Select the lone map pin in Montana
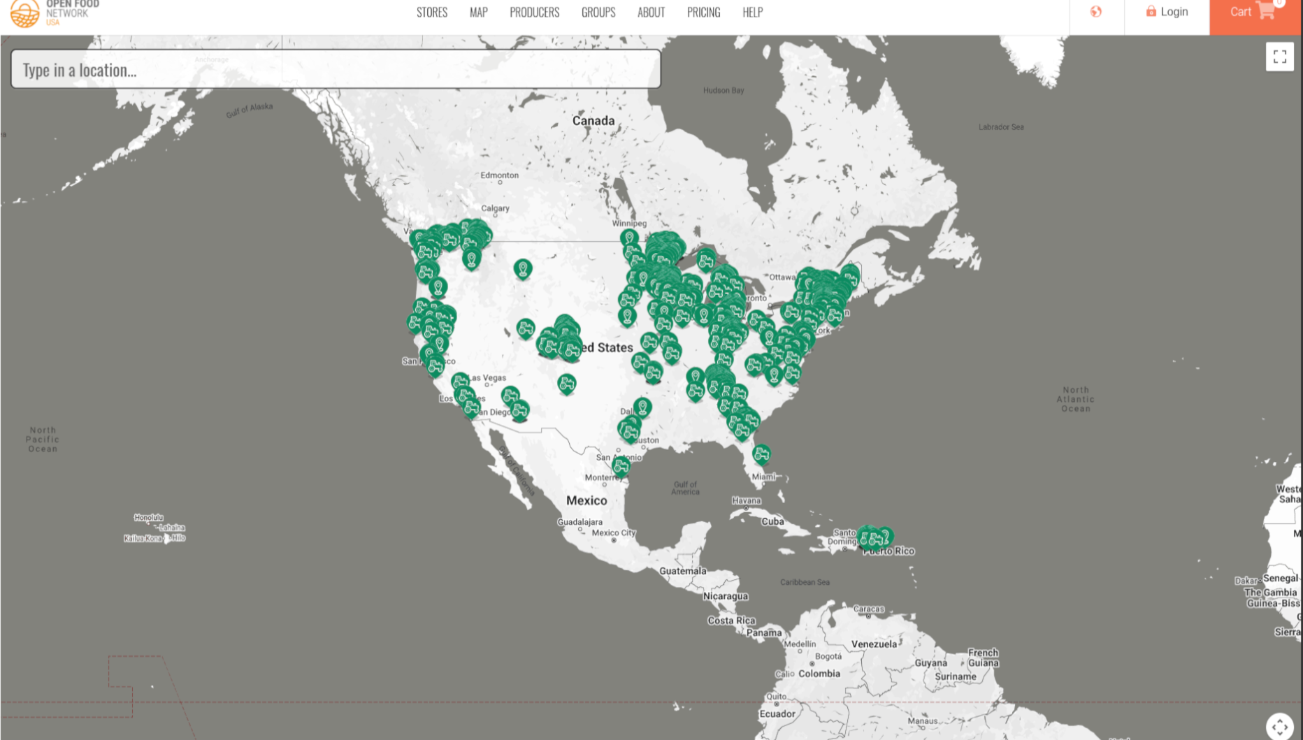The width and height of the screenshot is (1303, 740). point(522,268)
